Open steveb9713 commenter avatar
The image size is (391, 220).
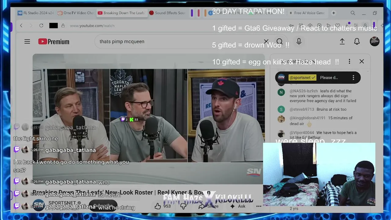point(281,109)
